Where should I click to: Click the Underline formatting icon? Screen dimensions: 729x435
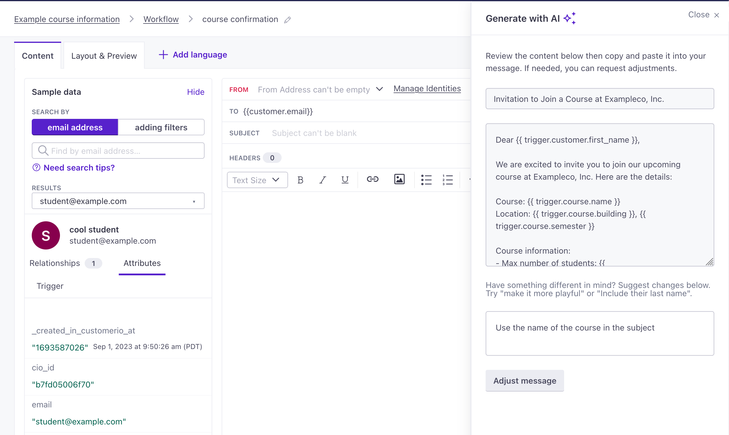344,180
